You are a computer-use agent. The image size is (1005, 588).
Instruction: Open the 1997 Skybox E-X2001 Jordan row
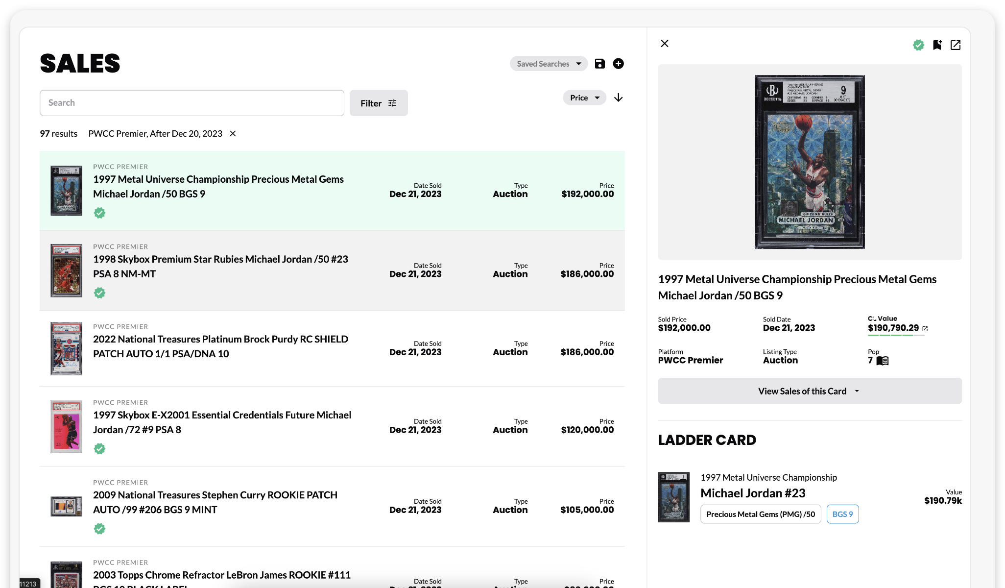coord(332,426)
